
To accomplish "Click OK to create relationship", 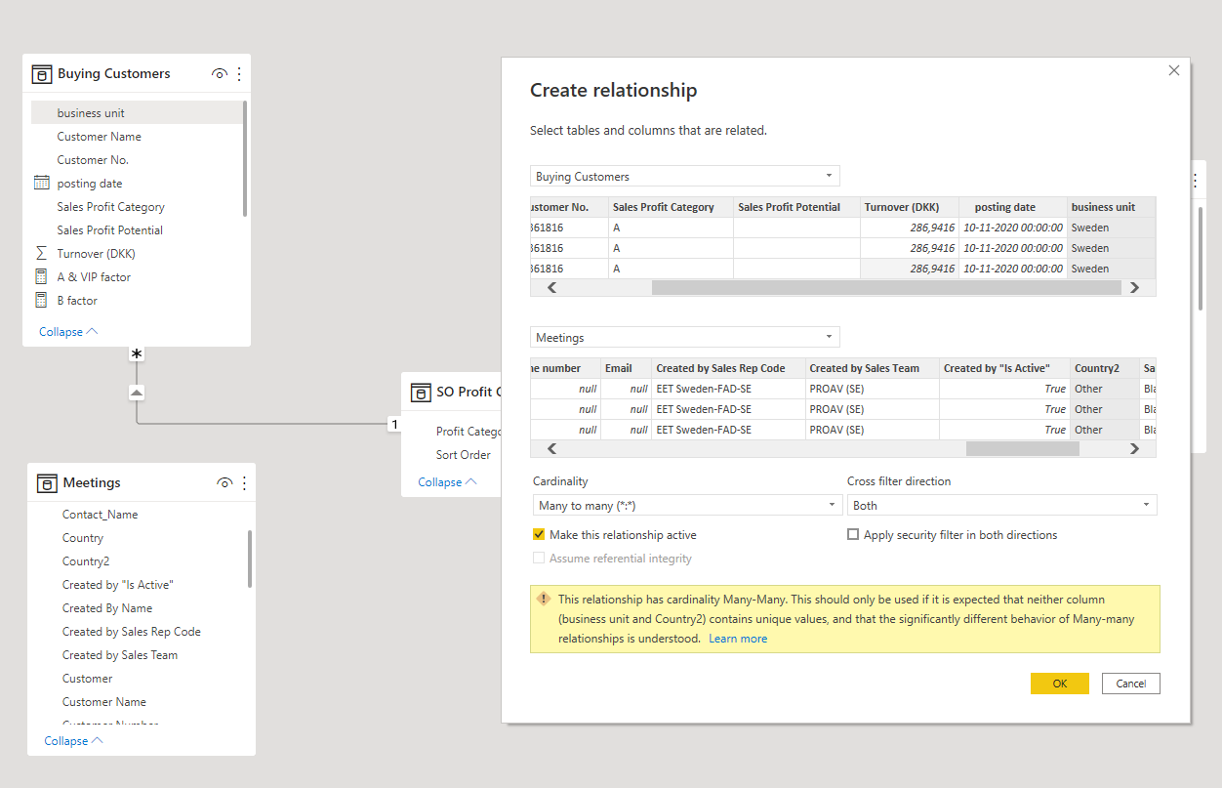I will click(x=1059, y=684).
